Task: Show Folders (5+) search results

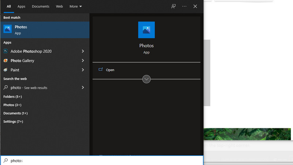Action: (12, 97)
